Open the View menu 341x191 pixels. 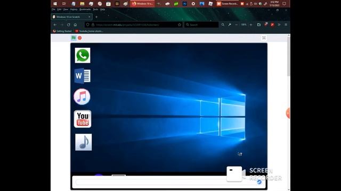[x=66, y=10]
